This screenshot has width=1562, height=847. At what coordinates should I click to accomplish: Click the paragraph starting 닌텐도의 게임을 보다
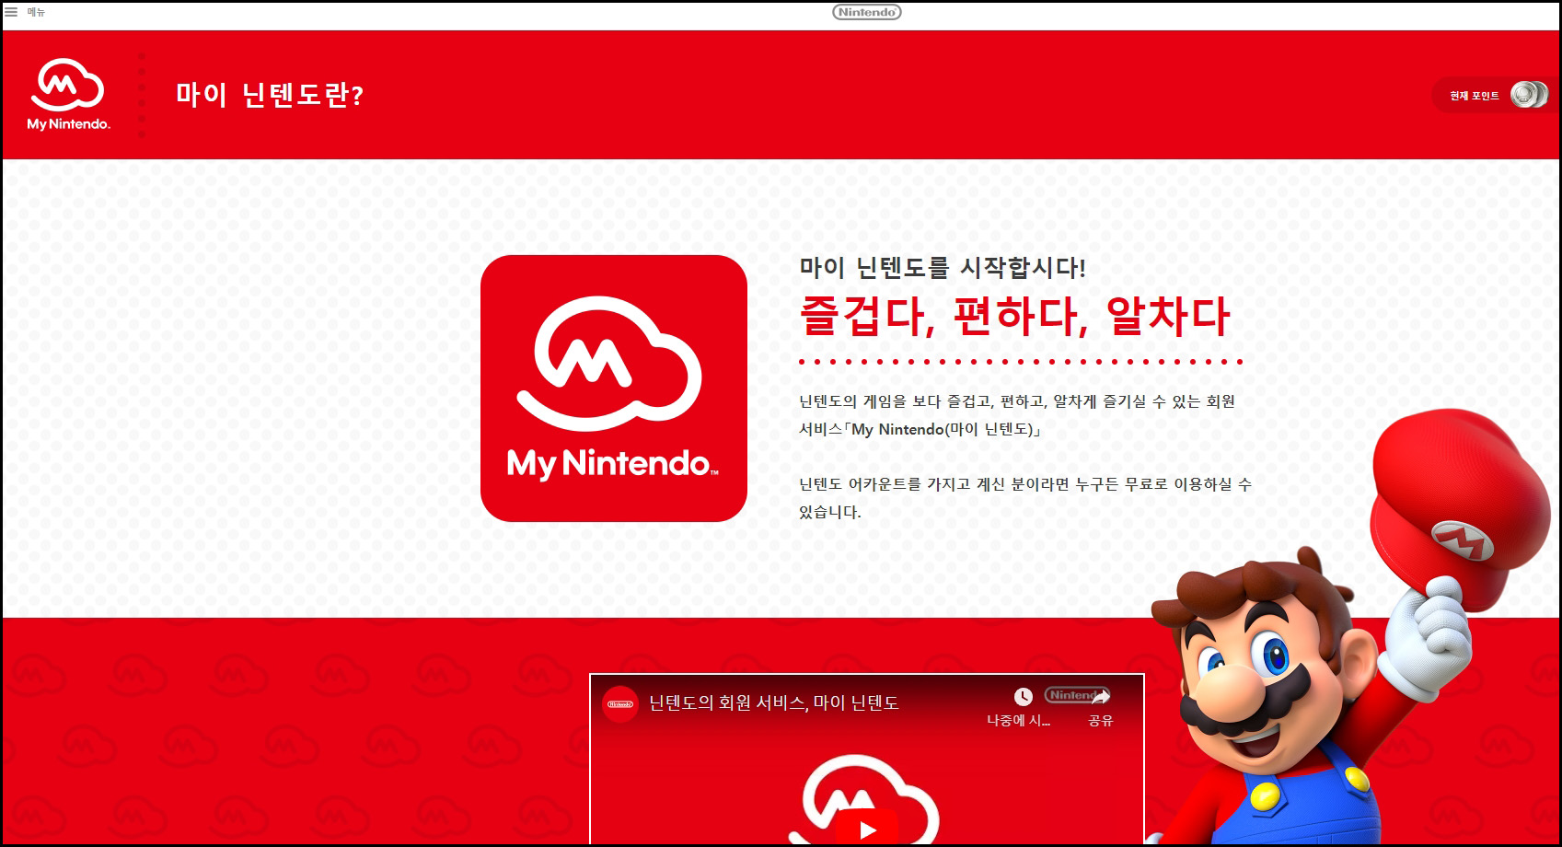[x=1017, y=415]
